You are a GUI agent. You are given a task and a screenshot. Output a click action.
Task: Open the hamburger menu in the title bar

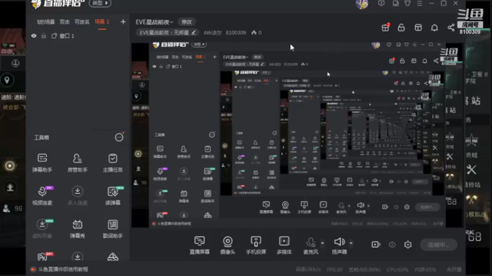419,4
